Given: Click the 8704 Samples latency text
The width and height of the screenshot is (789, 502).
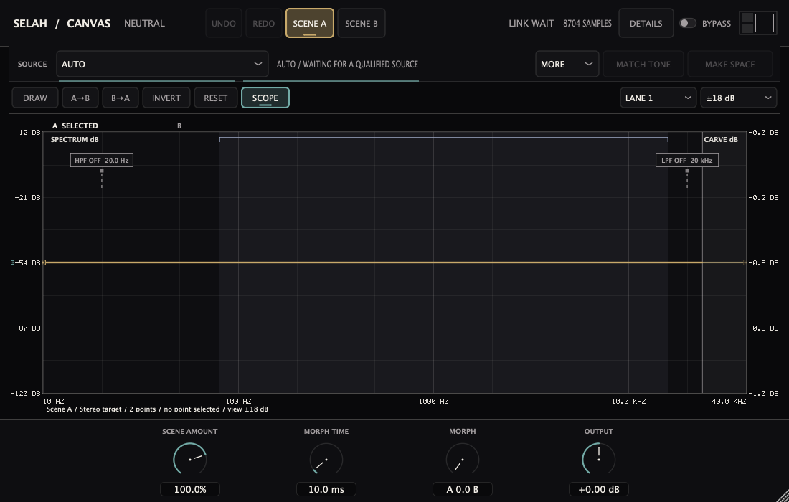Looking at the screenshot, I should click(587, 23).
